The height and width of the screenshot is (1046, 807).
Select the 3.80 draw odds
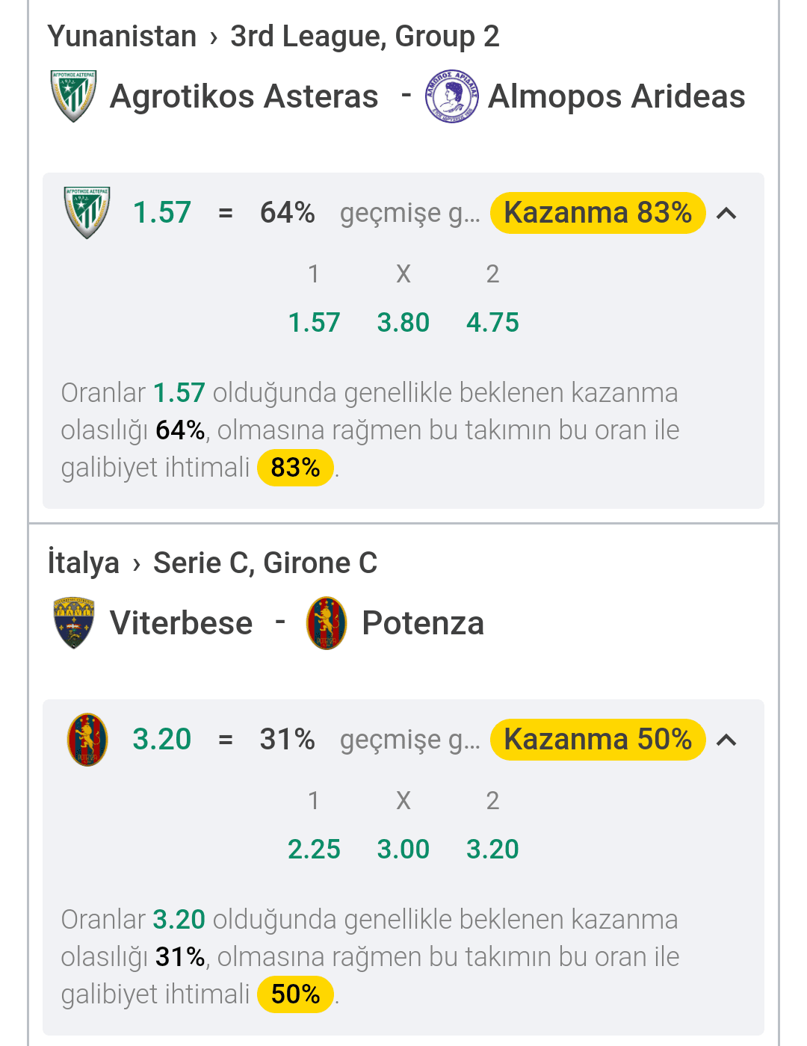[x=403, y=323]
